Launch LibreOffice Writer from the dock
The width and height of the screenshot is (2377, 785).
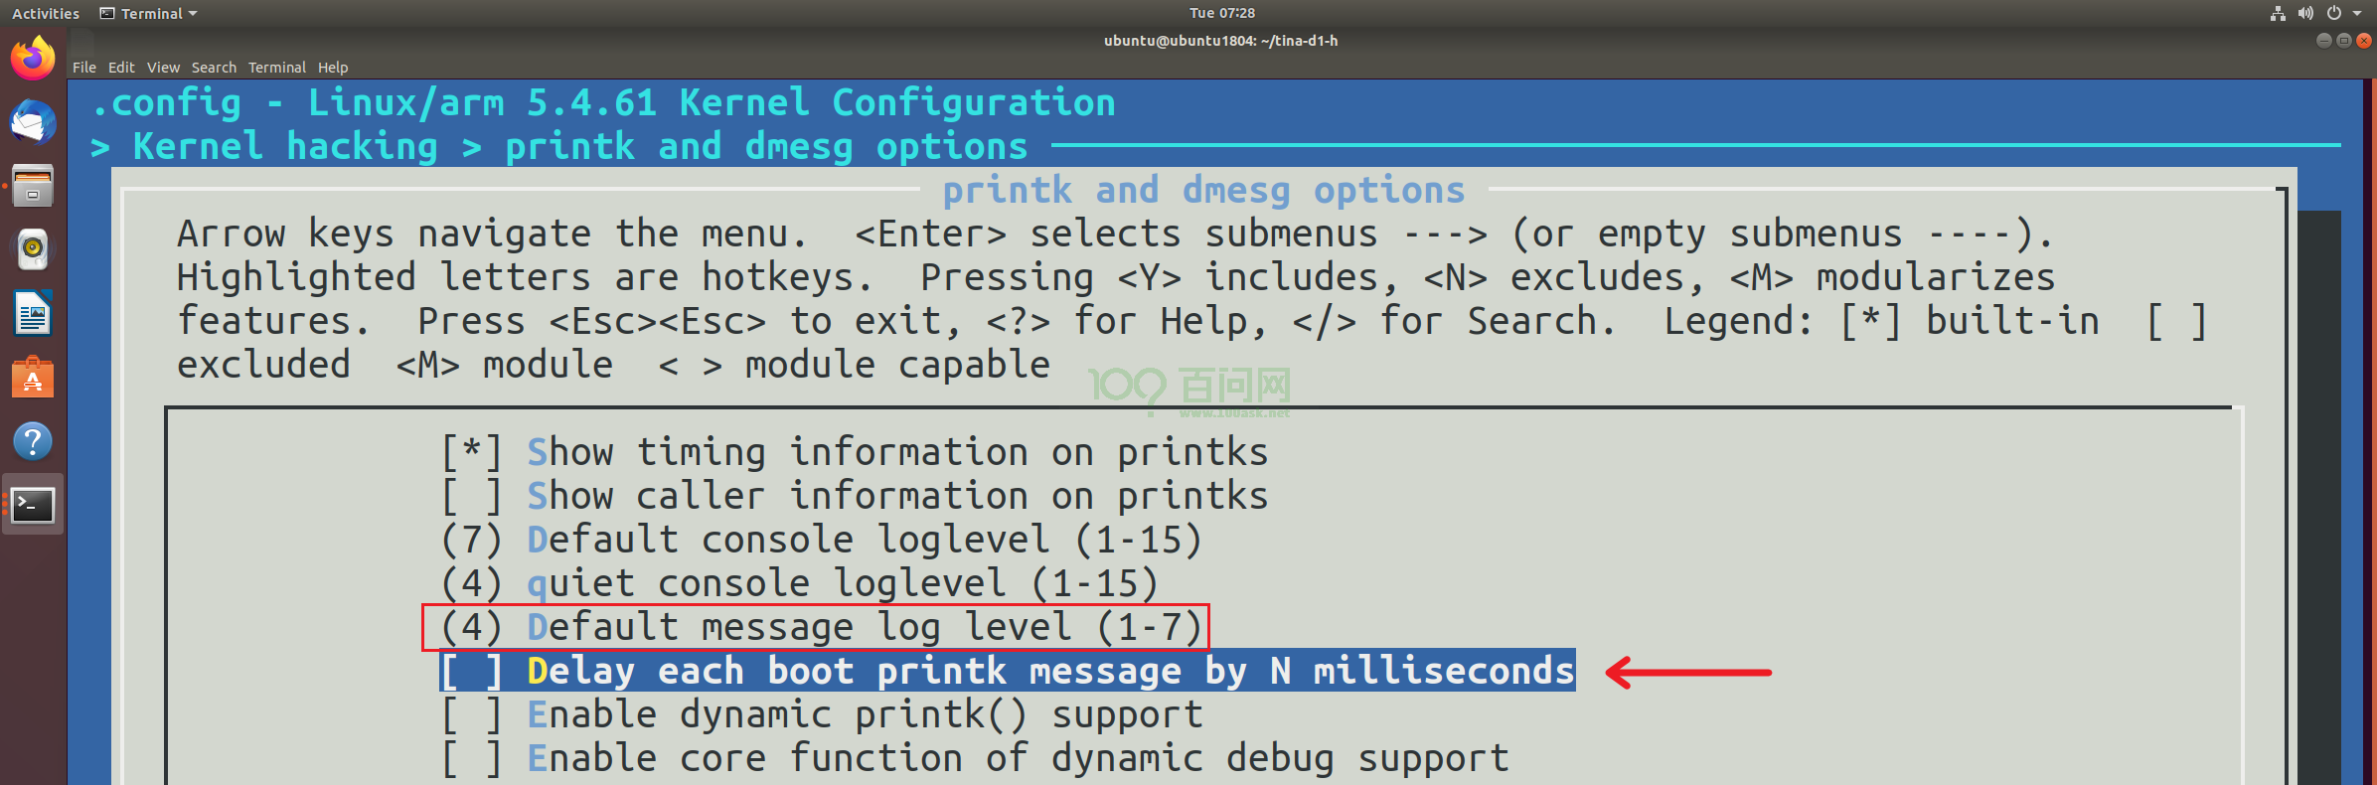33,315
